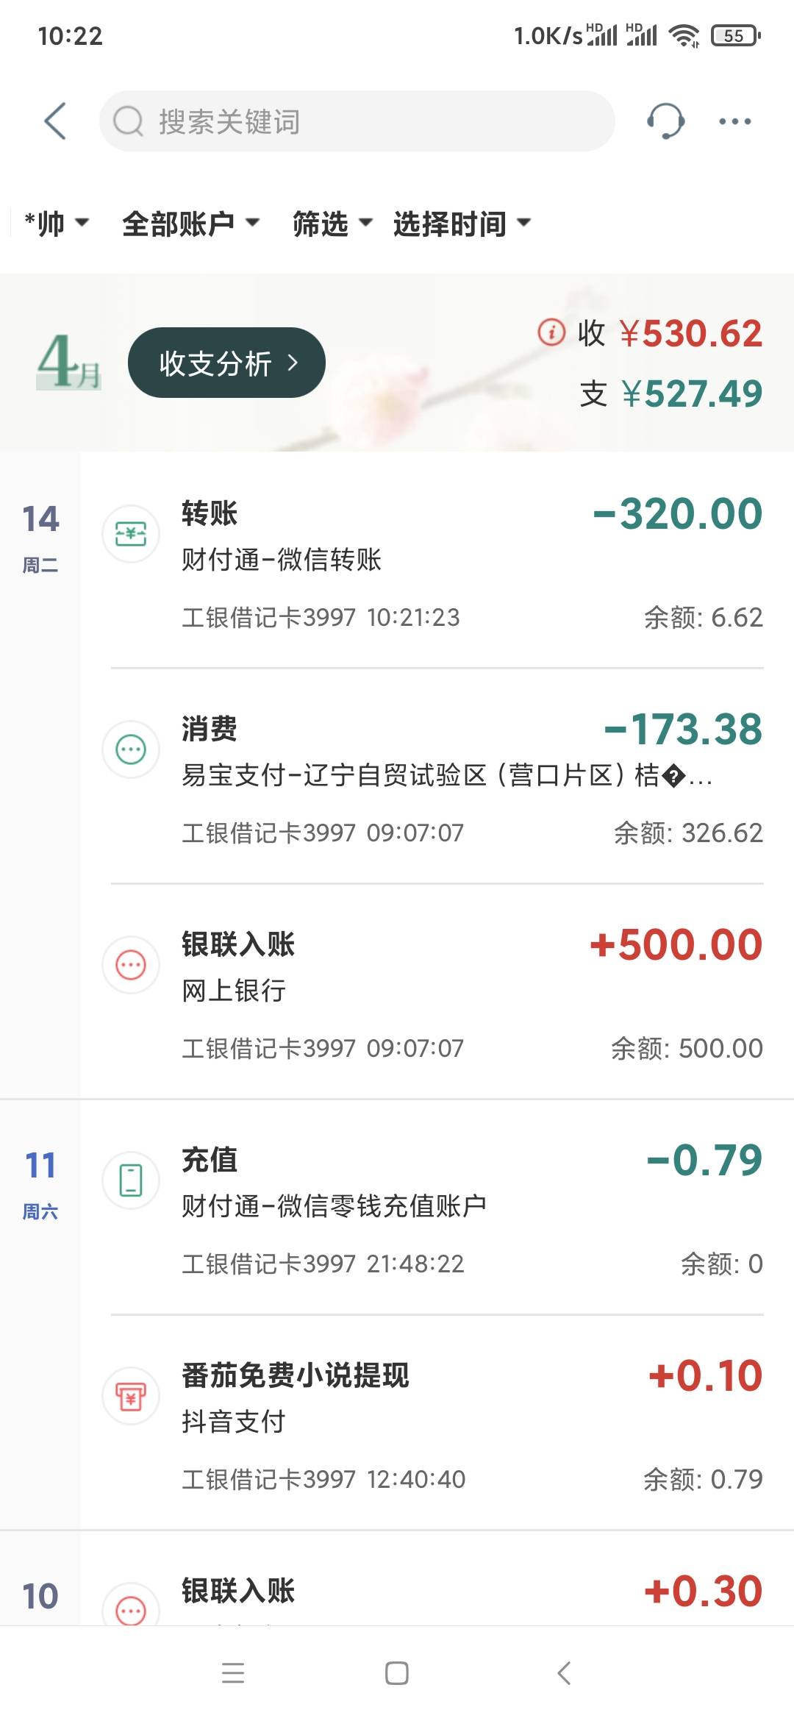This screenshot has width=794, height=1721.
Task: Open the 选择时间 time picker dropdown
Action: (x=462, y=224)
